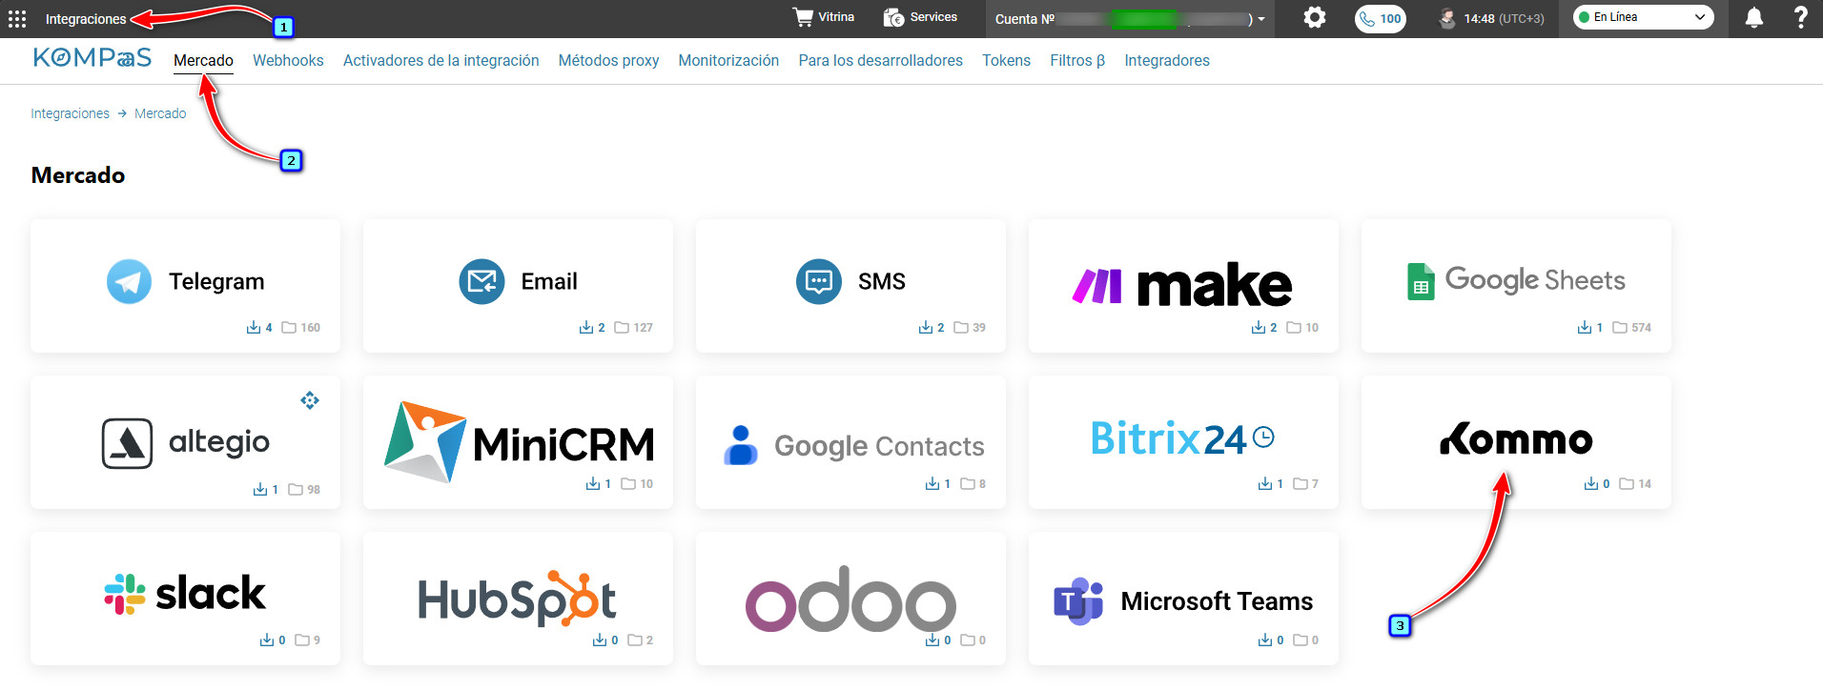Open the Tokens tab
The image size is (1823, 691).
coord(1006,60)
